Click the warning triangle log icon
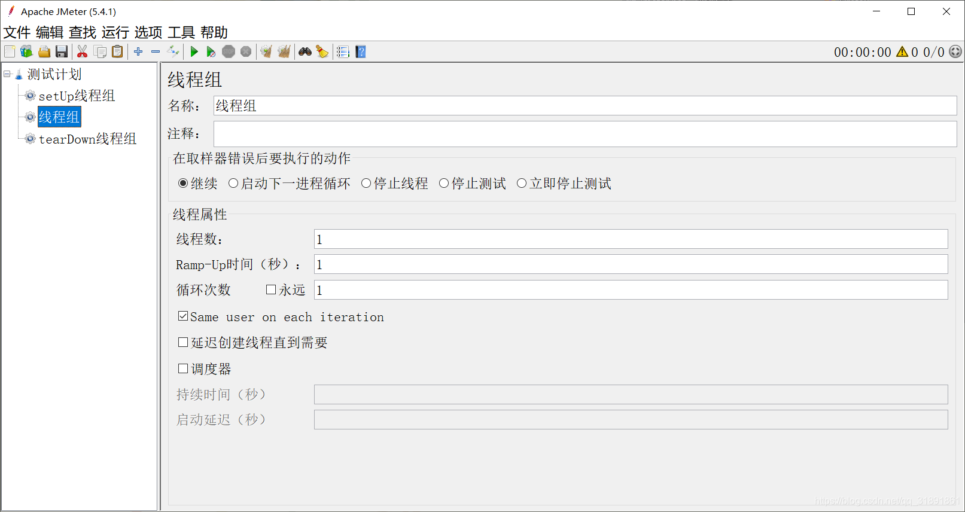This screenshot has width=965, height=512. pos(902,52)
